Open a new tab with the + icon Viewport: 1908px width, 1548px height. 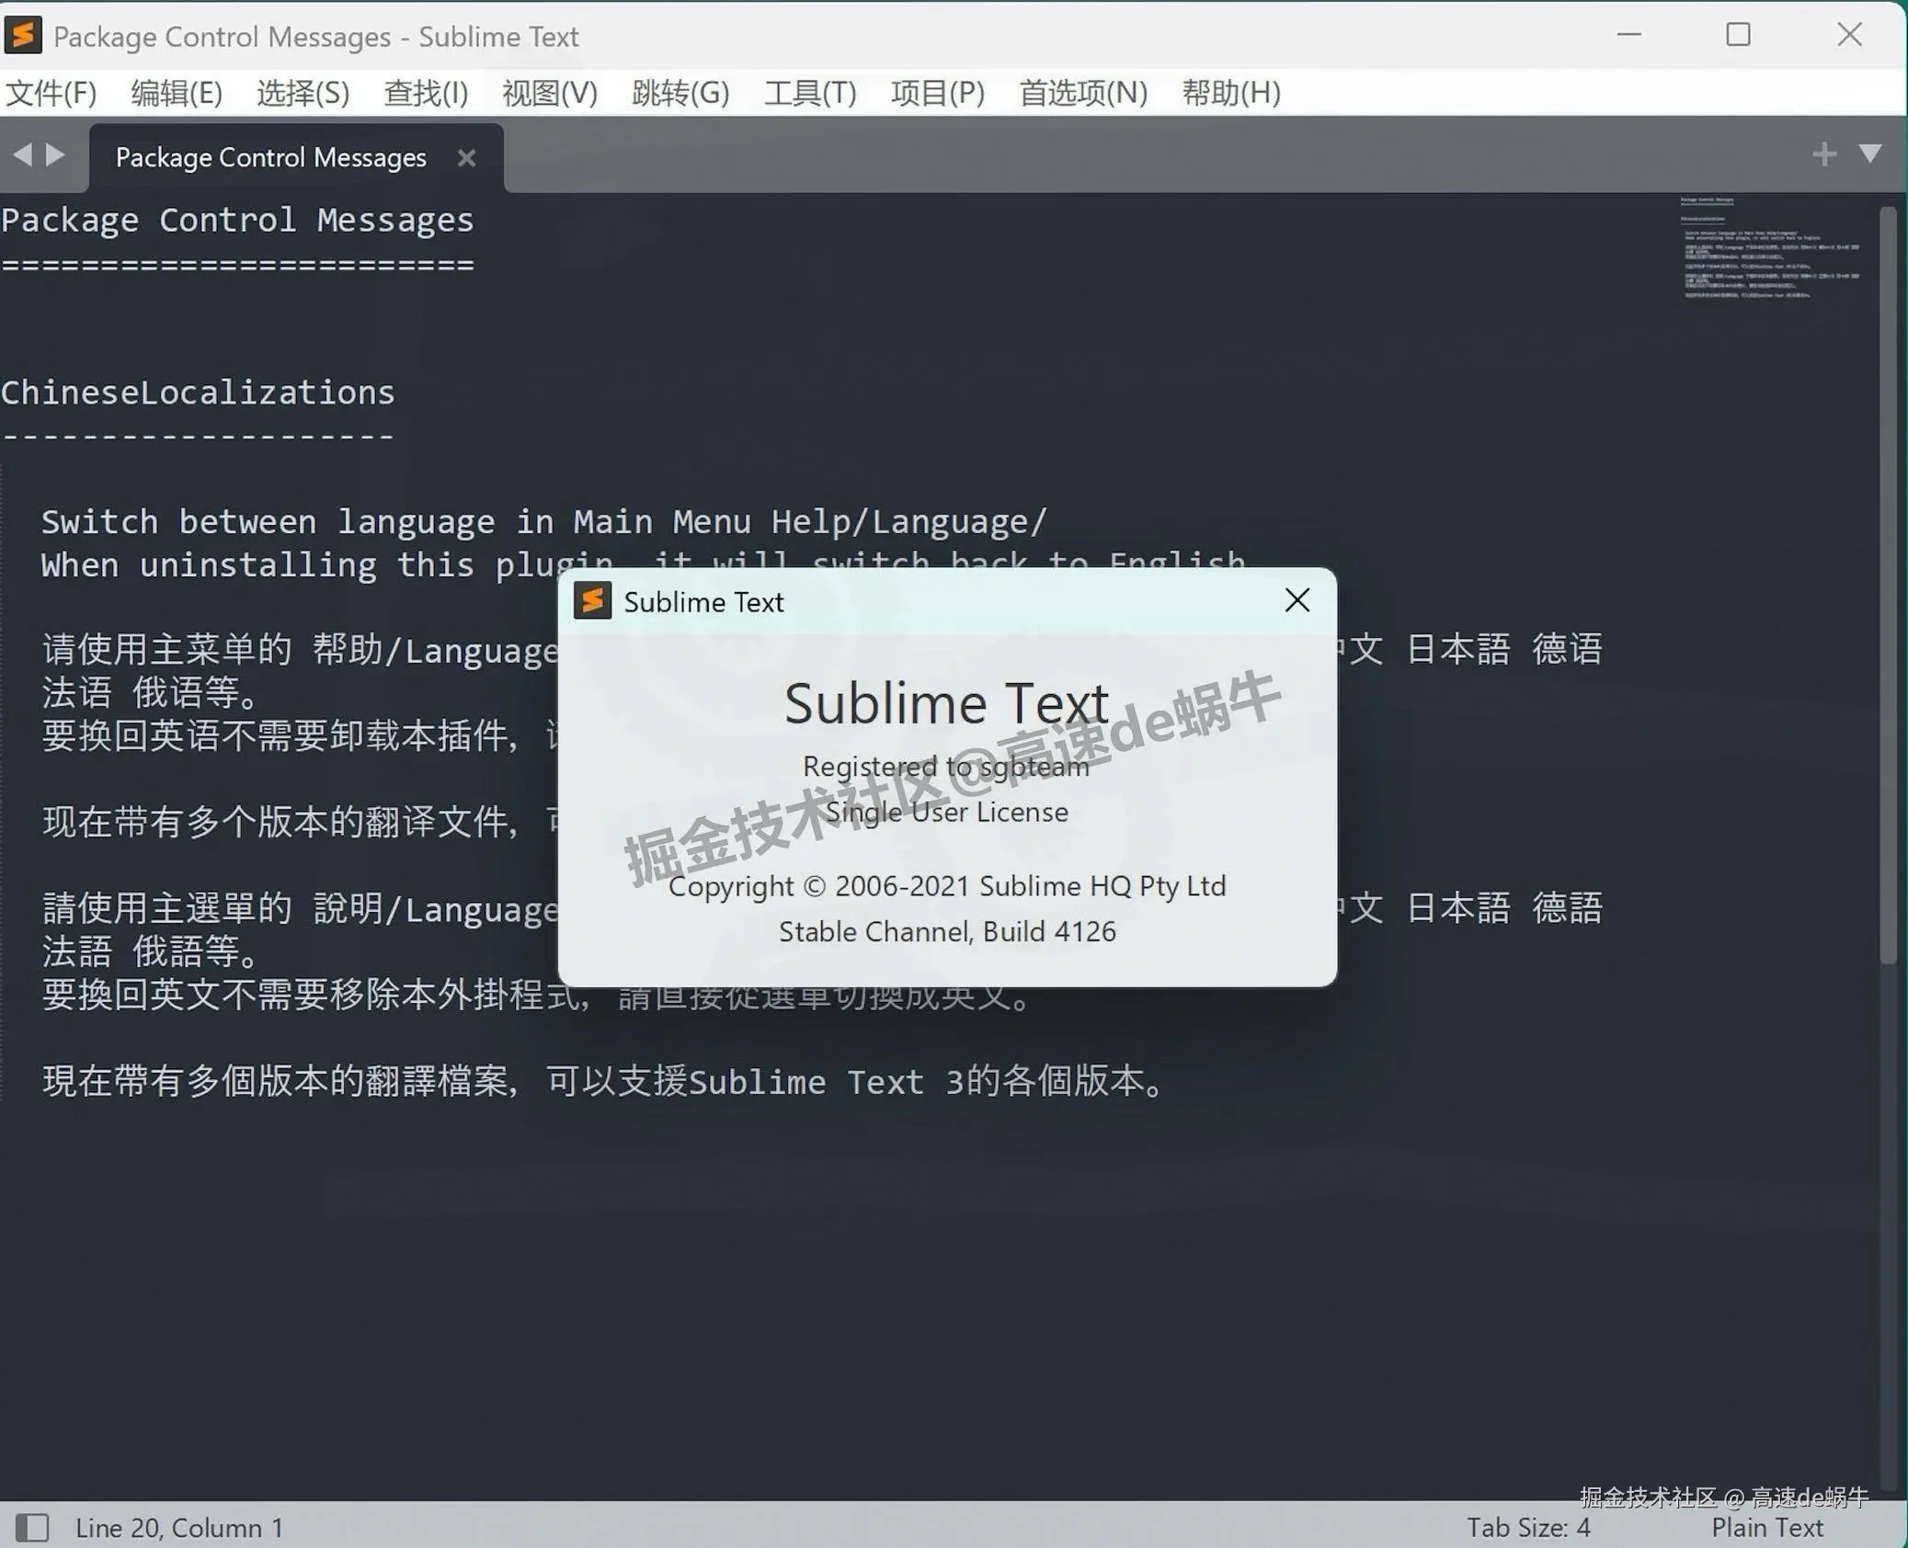(1822, 154)
